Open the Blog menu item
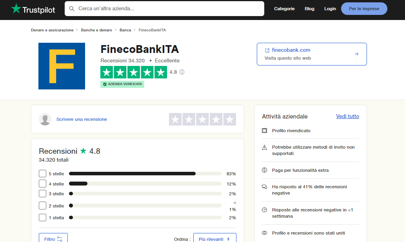 click(x=309, y=9)
